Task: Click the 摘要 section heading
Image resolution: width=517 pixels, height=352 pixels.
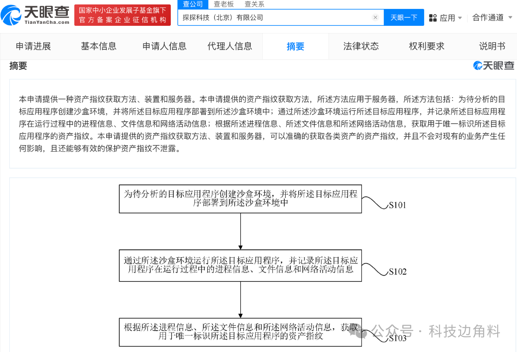Action: click(x=18, y=66)
